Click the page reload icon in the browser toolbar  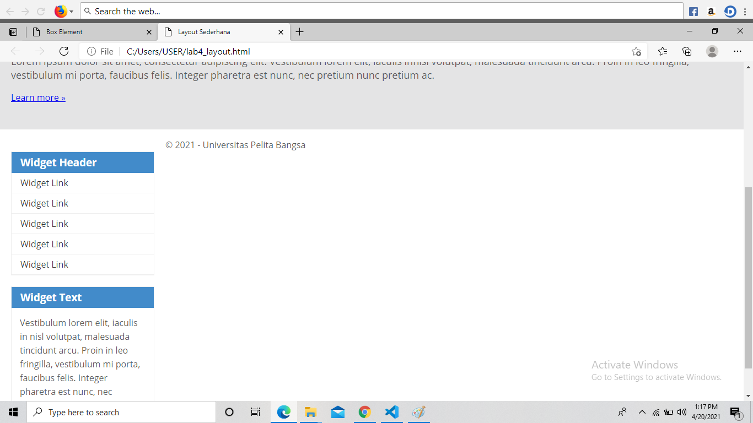pyautogui.click(x=63, y=51)
